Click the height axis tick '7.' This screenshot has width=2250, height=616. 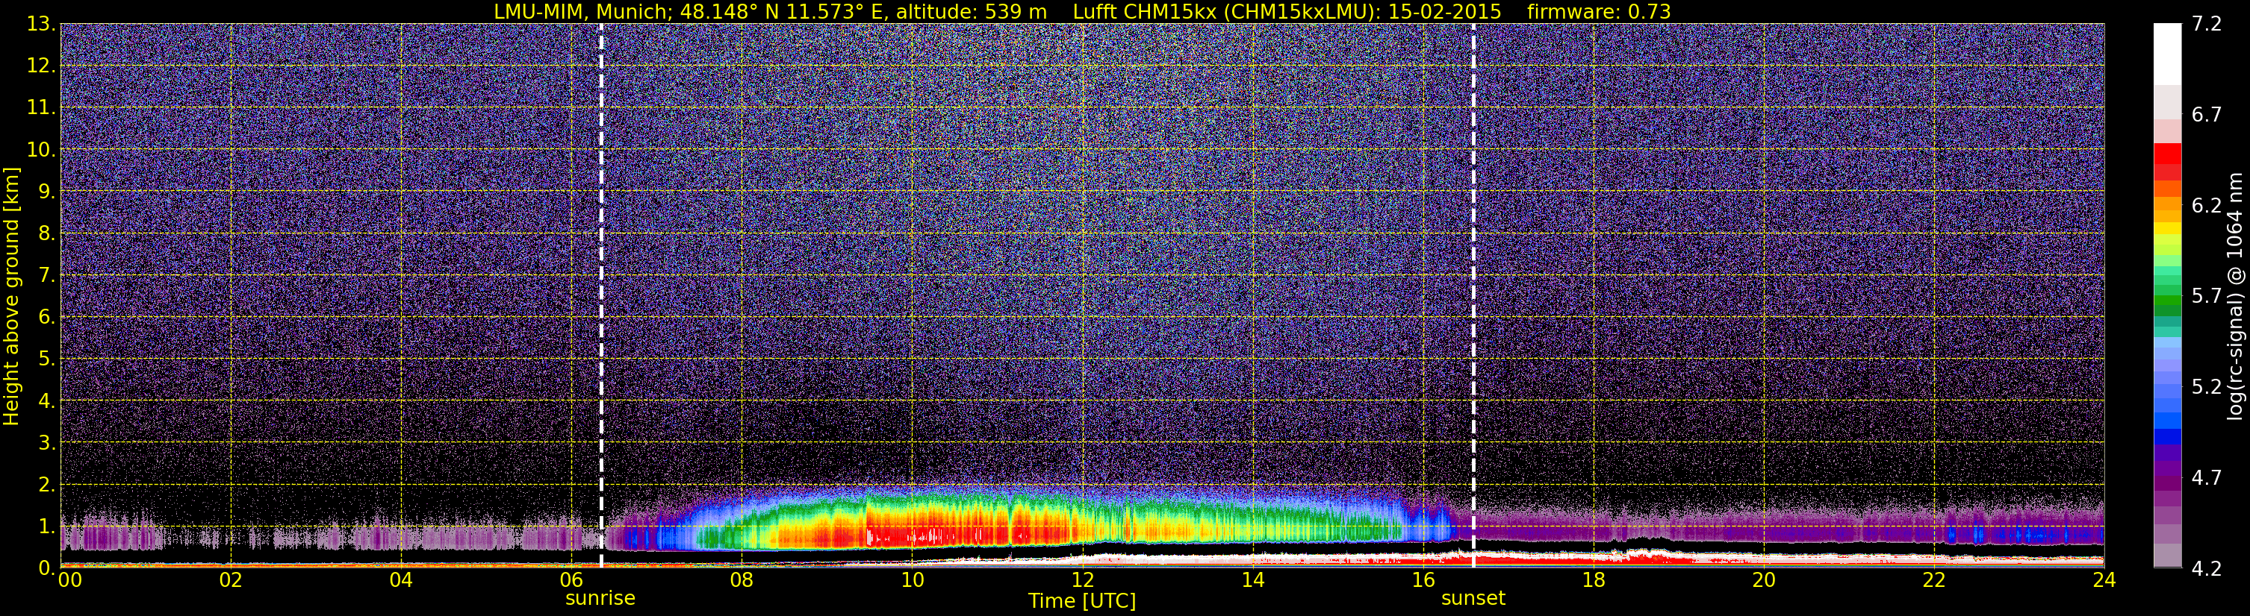[x=46, y=275]
